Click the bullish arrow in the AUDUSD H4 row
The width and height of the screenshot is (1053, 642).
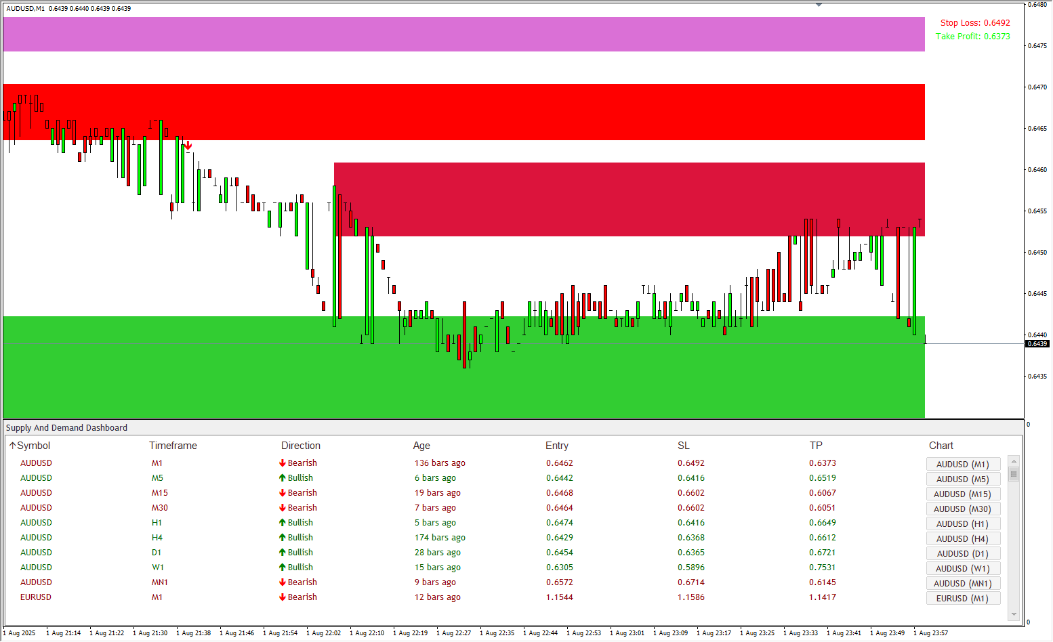tap(283, 538)
